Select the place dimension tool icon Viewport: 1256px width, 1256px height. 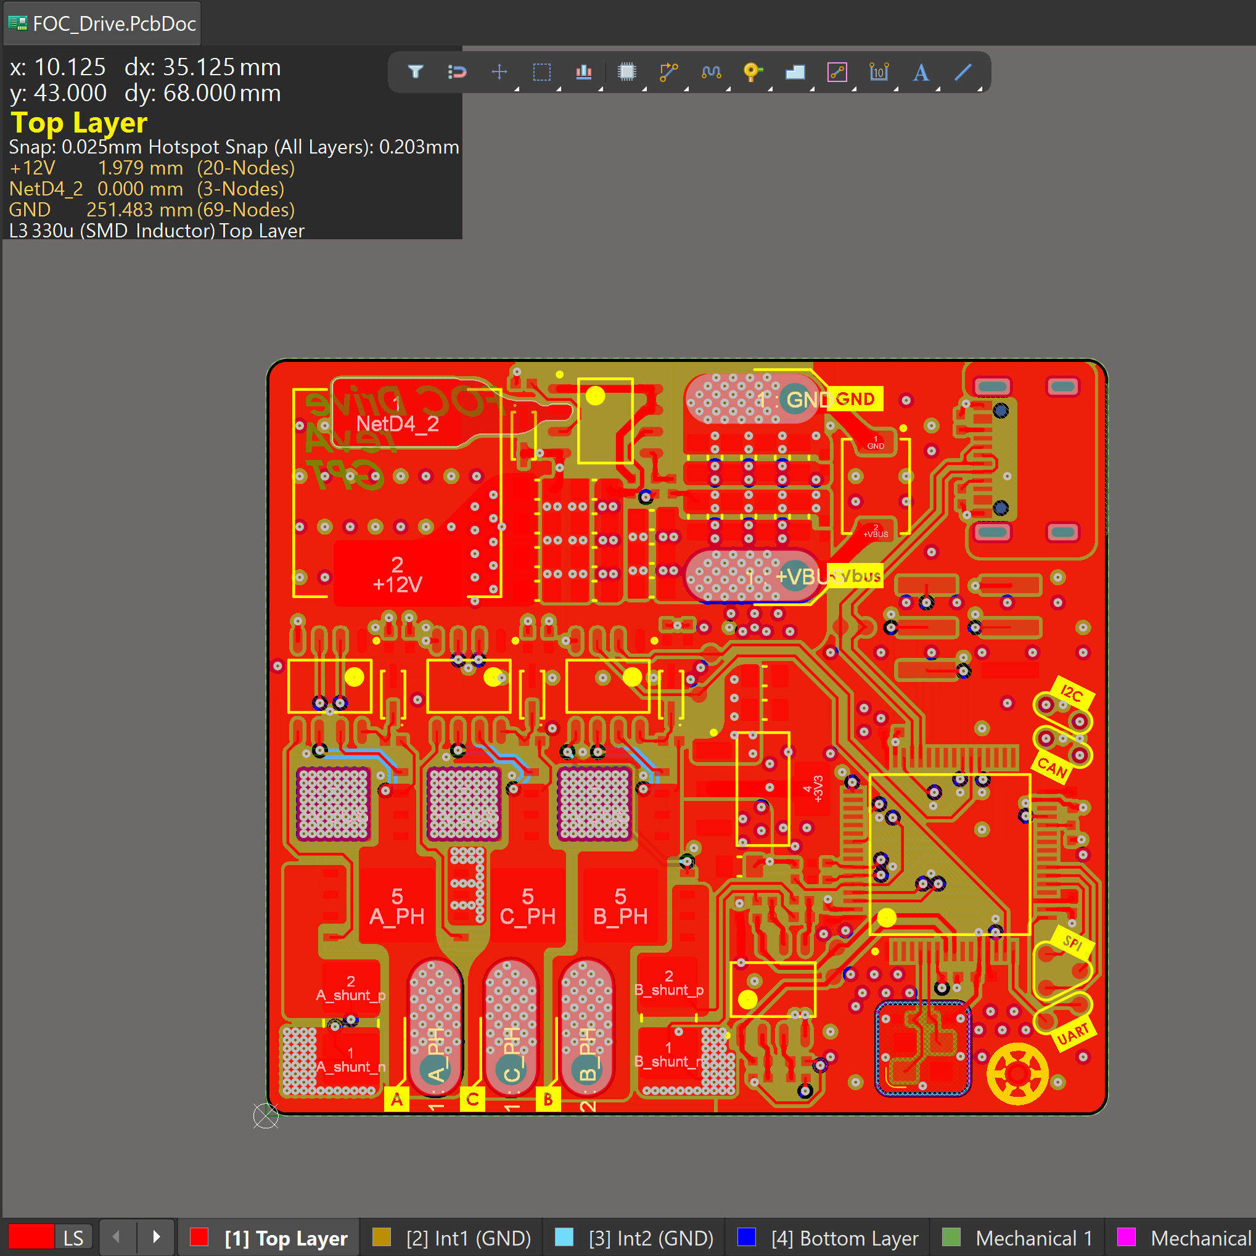[879, 72]
